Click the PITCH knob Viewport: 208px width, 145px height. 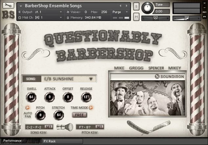tap(40, 115)
